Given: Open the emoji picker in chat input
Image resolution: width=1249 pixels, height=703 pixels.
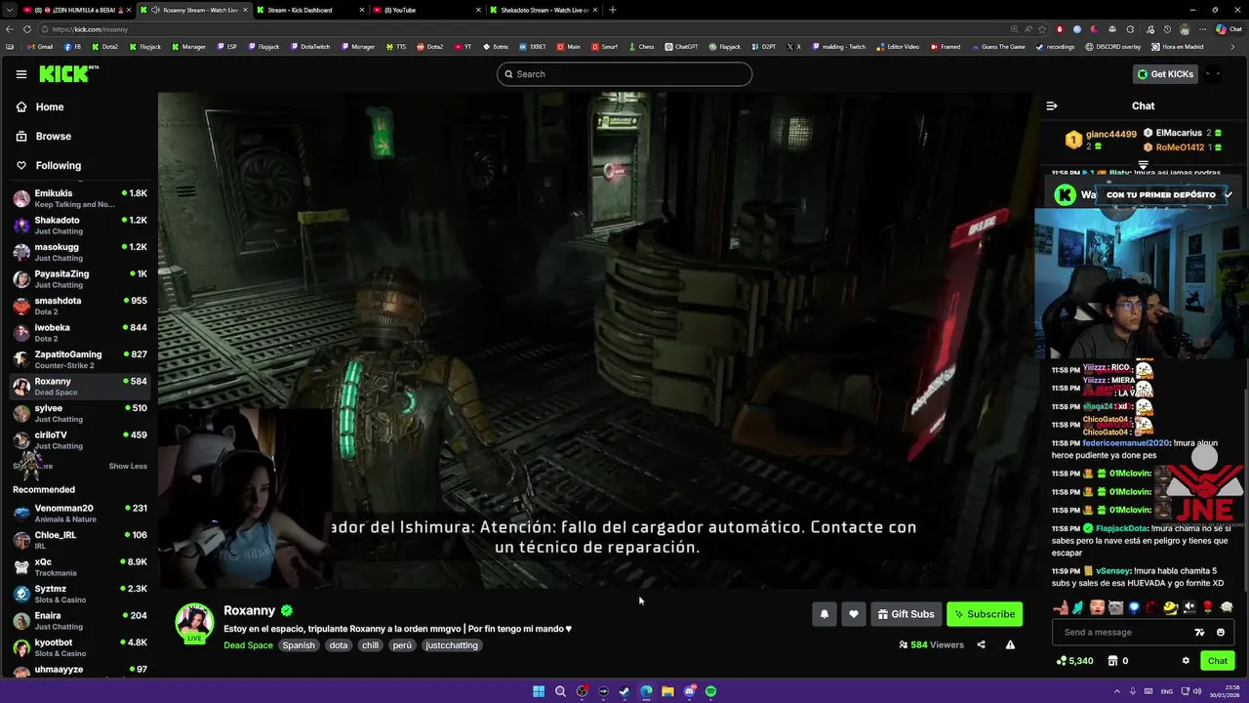Looking at the screenshot, I should (1221, 633).
